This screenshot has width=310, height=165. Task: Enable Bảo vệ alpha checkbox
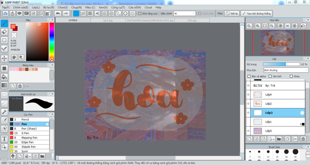coord(249,76)
